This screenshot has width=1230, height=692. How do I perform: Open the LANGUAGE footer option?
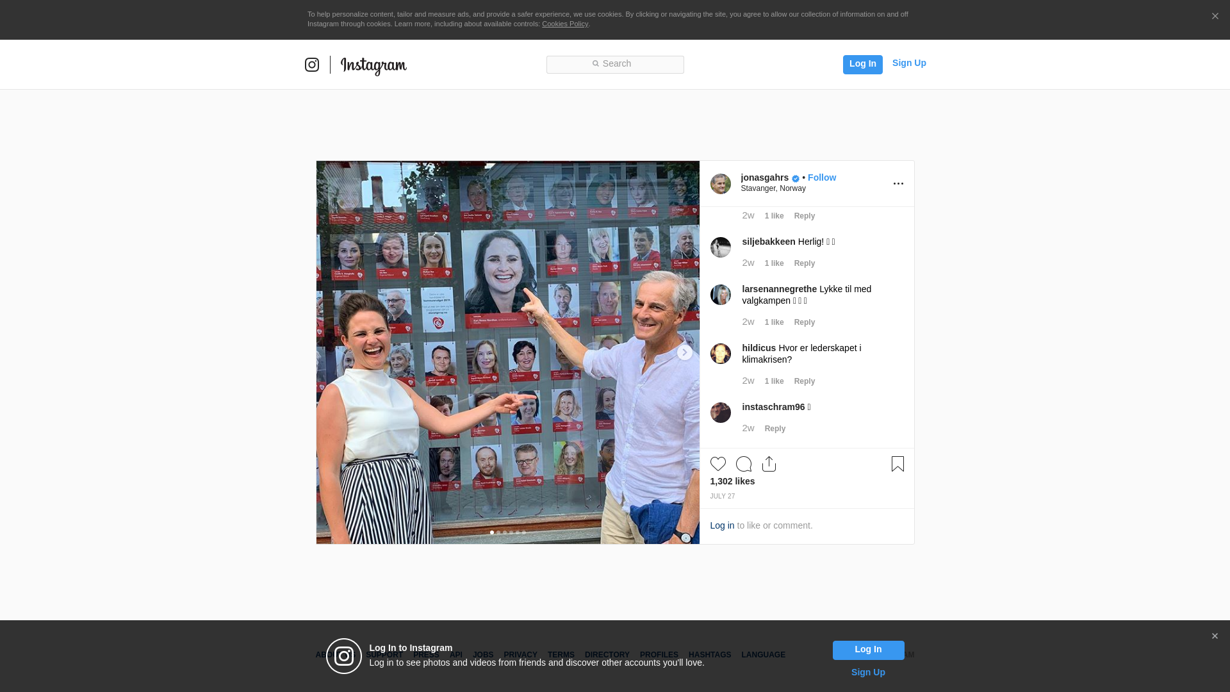[x=763, y=655]
